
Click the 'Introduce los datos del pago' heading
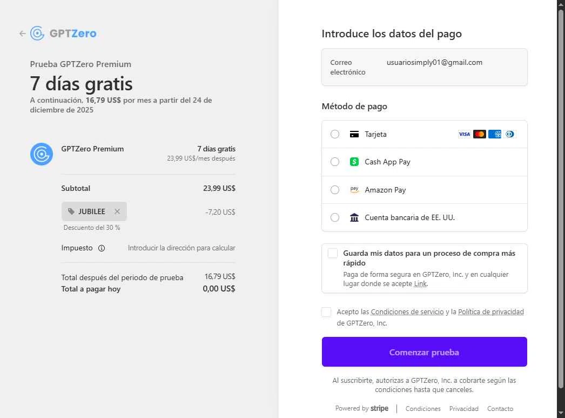pyautogui.click(x=392, y=34)
